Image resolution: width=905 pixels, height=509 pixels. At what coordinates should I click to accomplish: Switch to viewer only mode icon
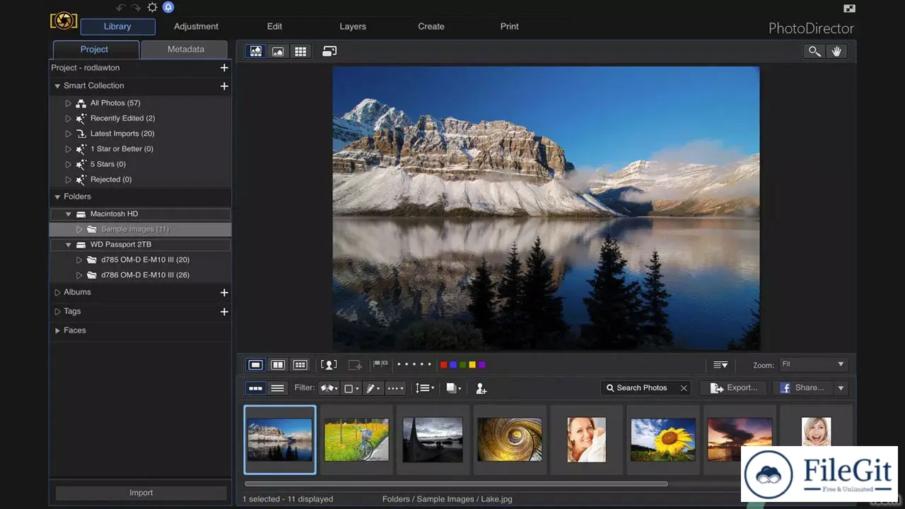coord(278,52)
